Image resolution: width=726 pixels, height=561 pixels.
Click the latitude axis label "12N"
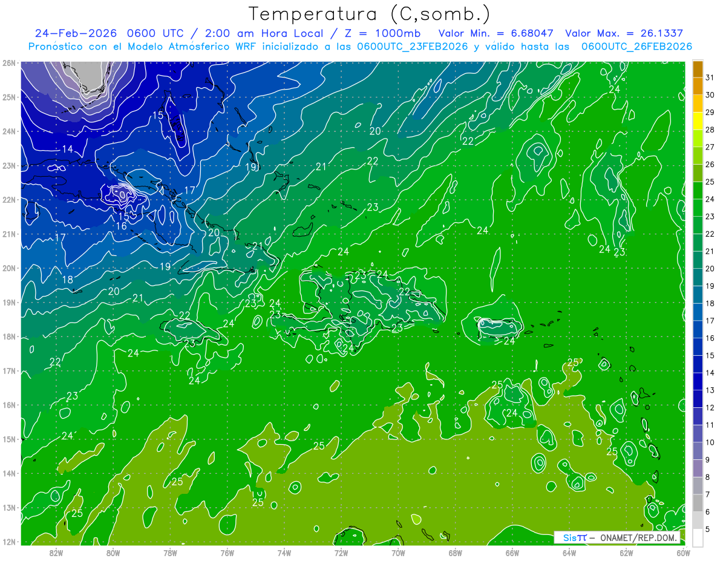point(8,542)
